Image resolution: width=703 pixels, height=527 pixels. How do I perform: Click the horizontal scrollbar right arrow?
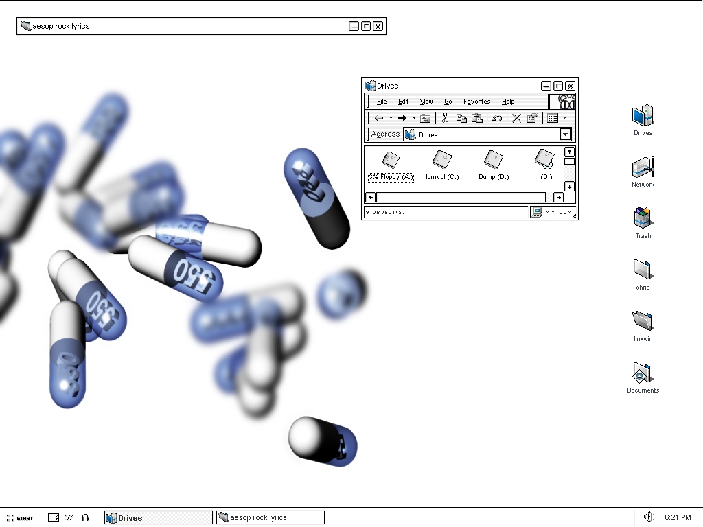click(559, 197)
